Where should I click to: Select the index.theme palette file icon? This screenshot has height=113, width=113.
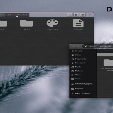(x=53, y=23)
